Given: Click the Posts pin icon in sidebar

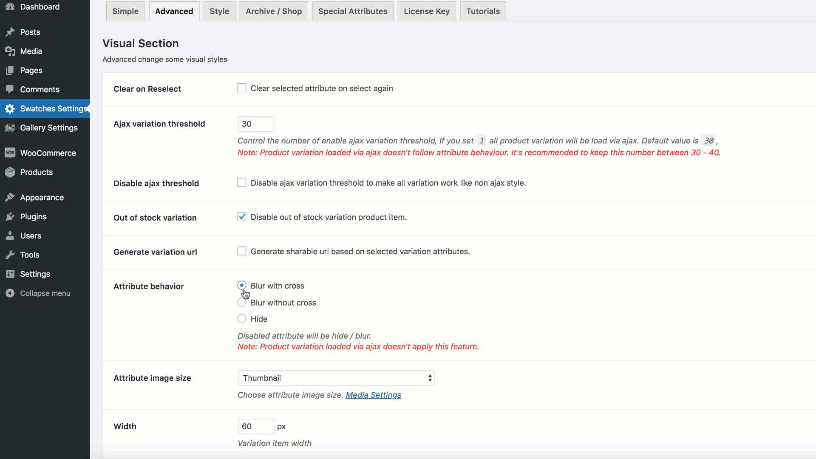Looking at the screenshot, I should click(x=10, y=32).
